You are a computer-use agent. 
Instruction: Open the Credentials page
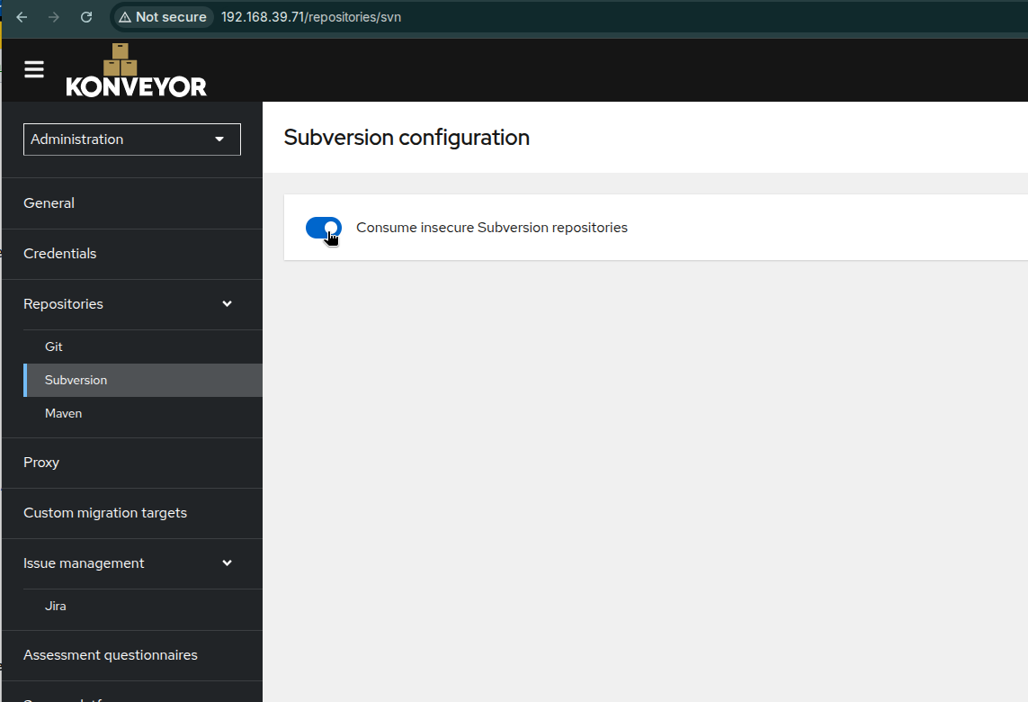pos(60,254)
